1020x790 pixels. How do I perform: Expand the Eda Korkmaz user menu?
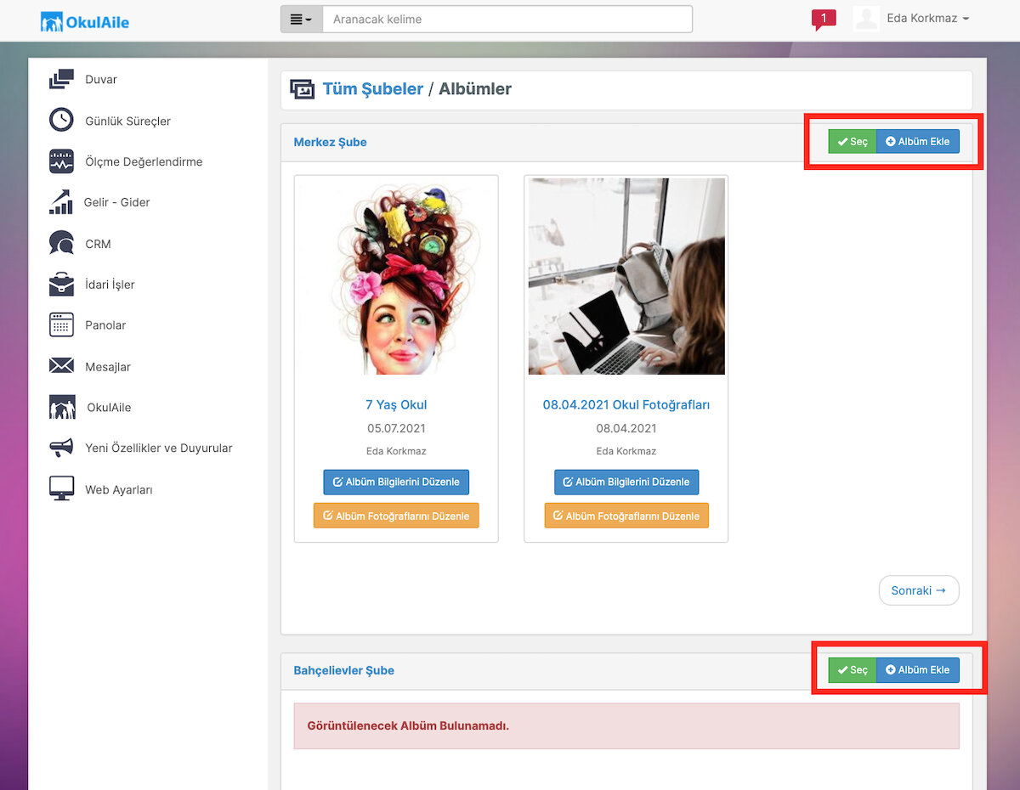(927, 19)
